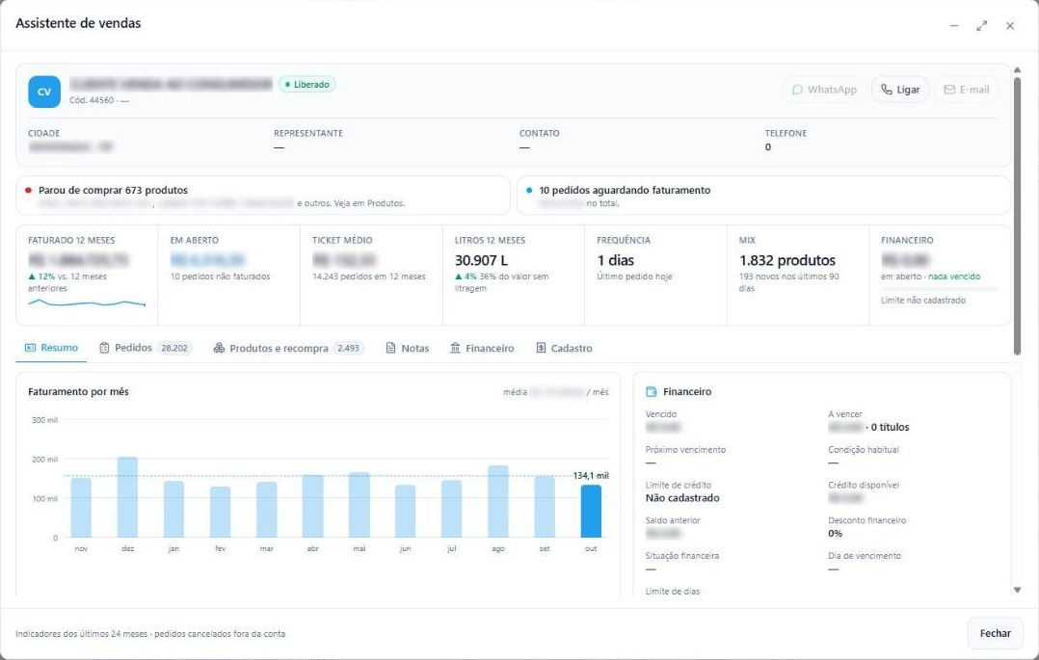This screenshot has width=1039, height=660.
Task: Click the scrollbar up arrow
Action: pos(1017,69)
